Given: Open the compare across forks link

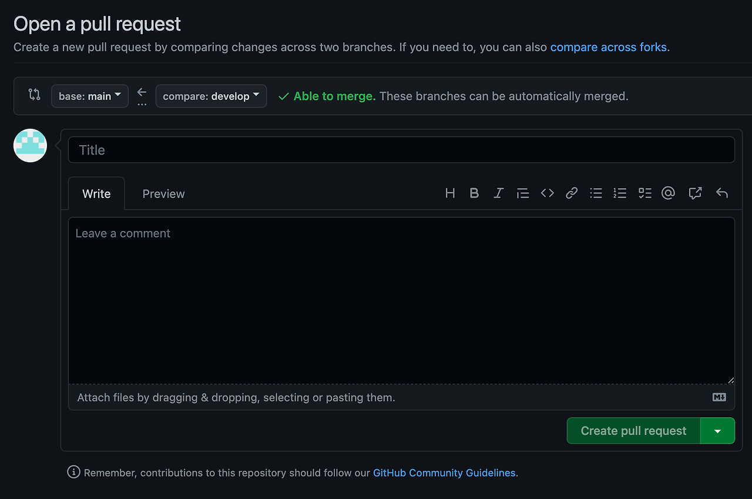Looking at the screenshot, I should pyautogui.click(x=608, y=47).
